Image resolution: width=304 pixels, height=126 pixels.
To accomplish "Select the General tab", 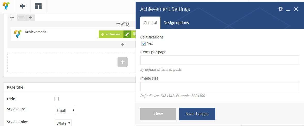I will tap(150, 23).
